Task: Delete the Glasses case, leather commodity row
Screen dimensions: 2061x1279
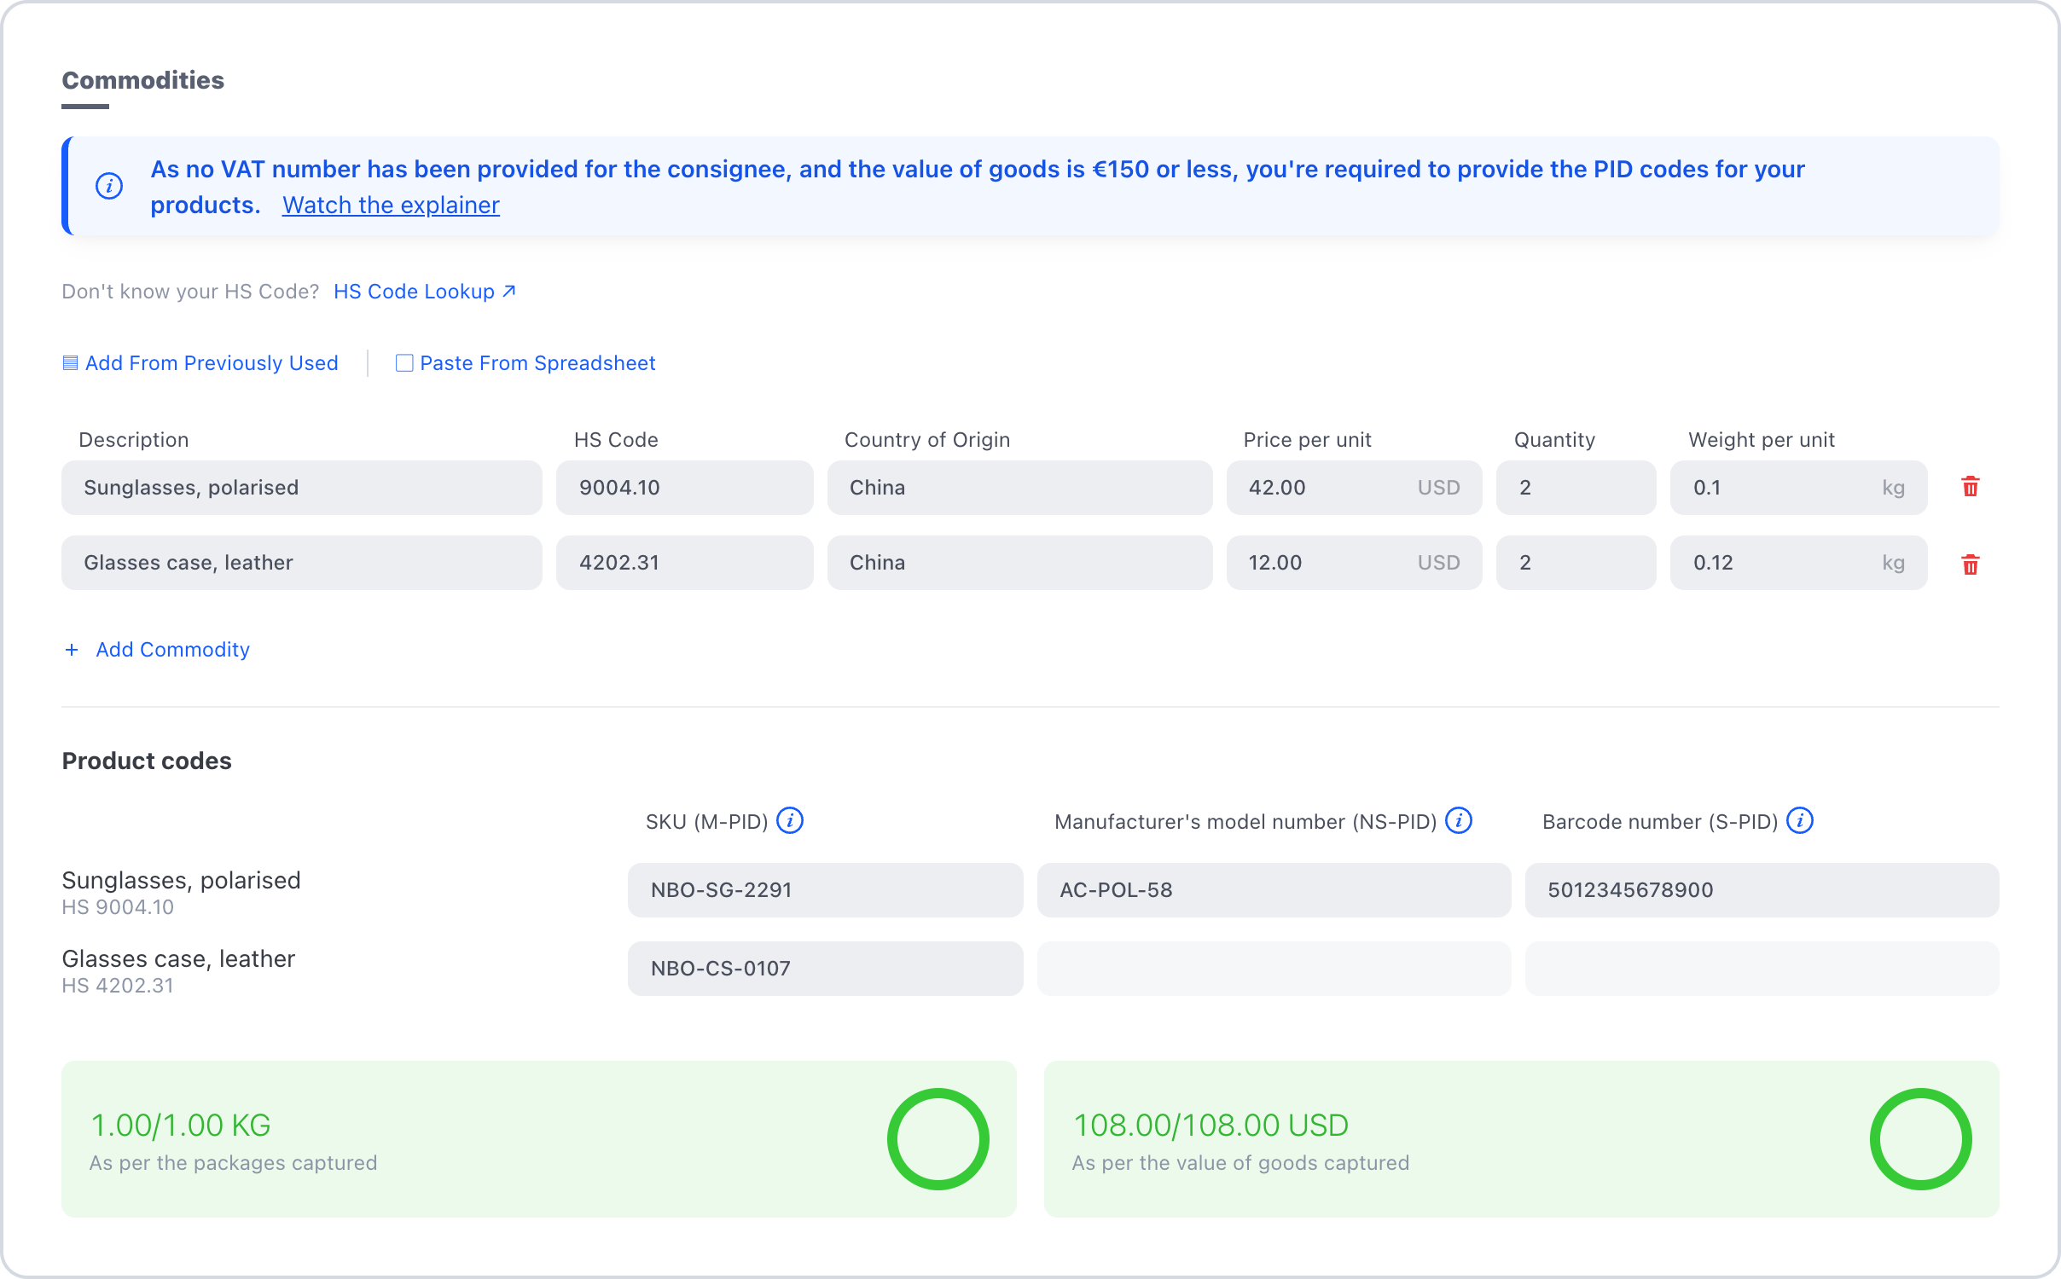Action: 1970,564
